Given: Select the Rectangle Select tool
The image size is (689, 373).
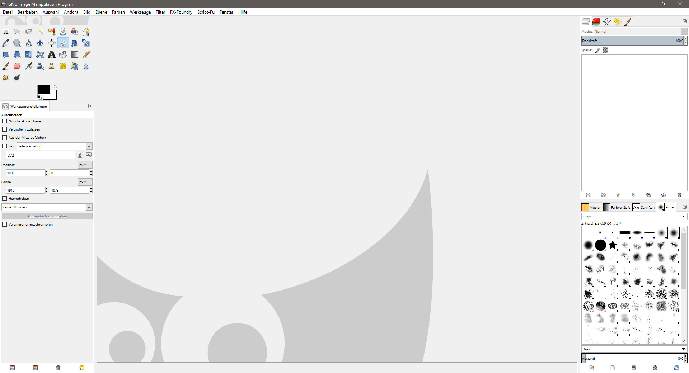Looking at the screenshot, I should coord(6,32).
